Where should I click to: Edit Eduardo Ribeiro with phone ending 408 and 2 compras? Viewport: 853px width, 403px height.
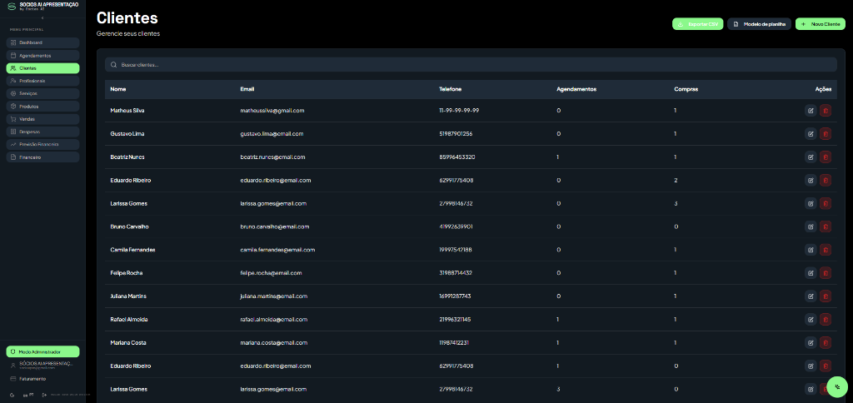click(811, 180)
